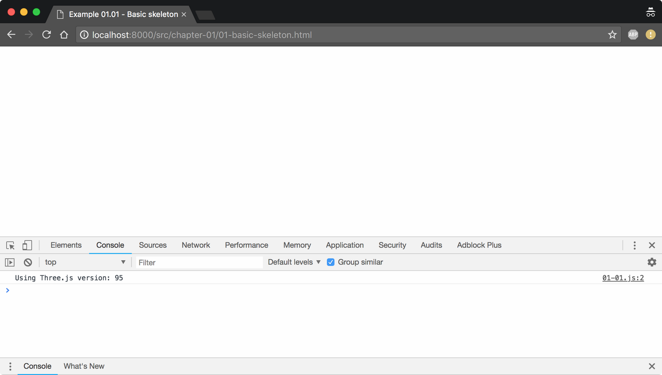This screenshot has width=662, height=375.
Task: Open the Audits tab
Action: (431, 245)
